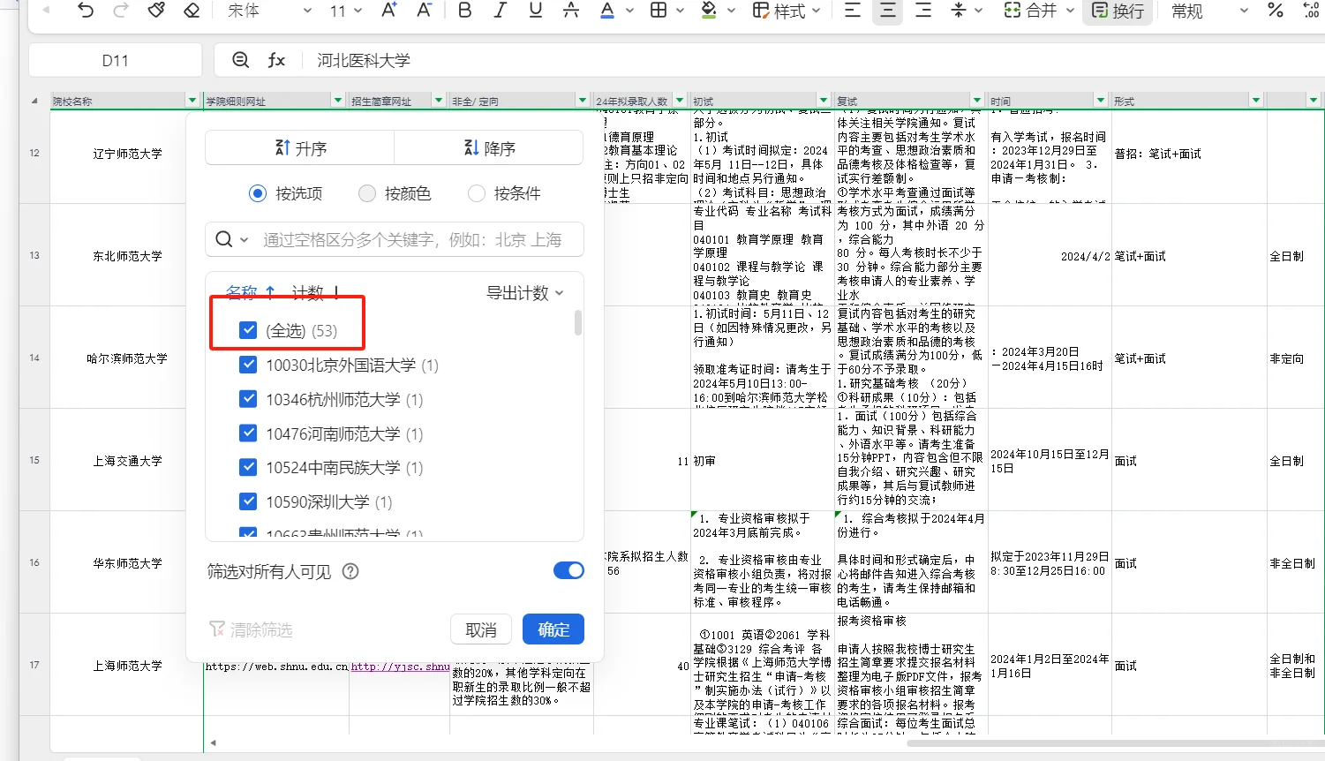1325x761 pixels.
Task: Turn off 筛选对所有人可见 switch
Action: pos(568,570)
